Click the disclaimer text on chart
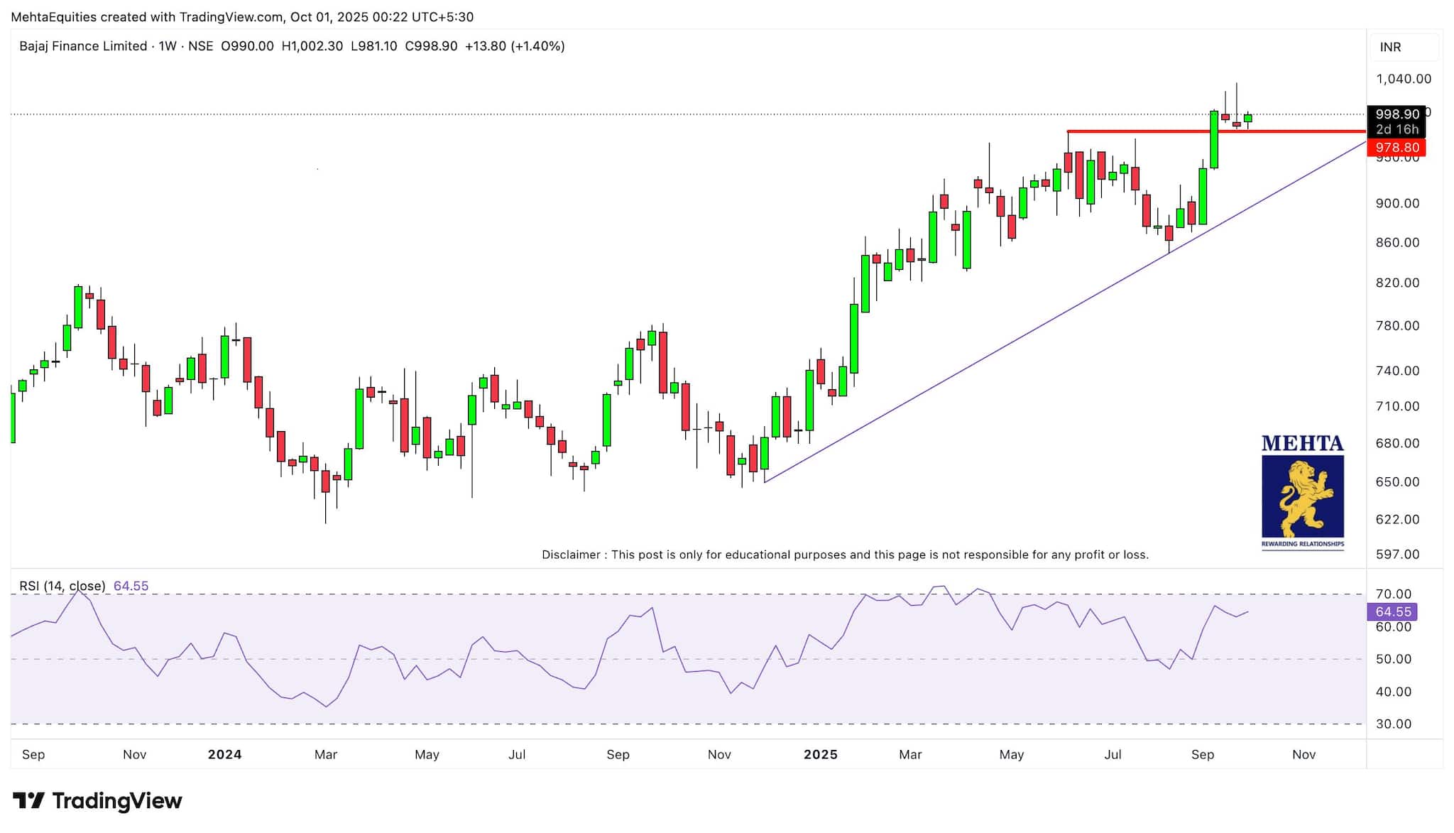 [845, 555]
